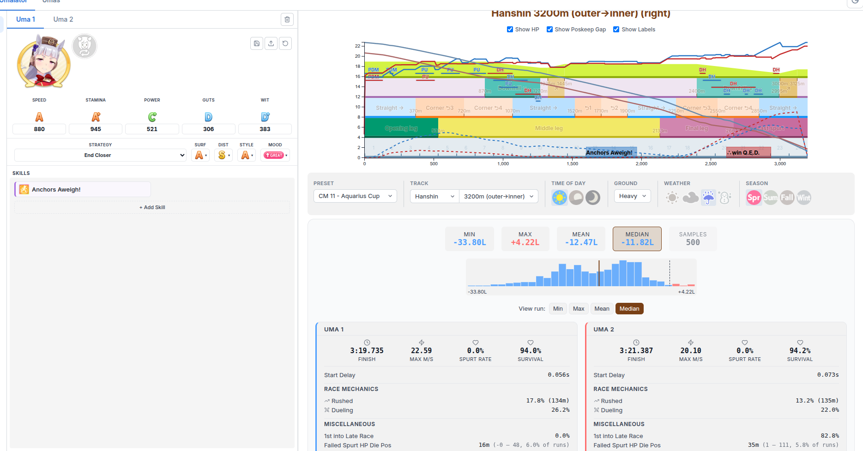The height and width of the screenshot is (451, 863).
Task: Open the Surf aptitude dropdown
Action: pos(200,155)
